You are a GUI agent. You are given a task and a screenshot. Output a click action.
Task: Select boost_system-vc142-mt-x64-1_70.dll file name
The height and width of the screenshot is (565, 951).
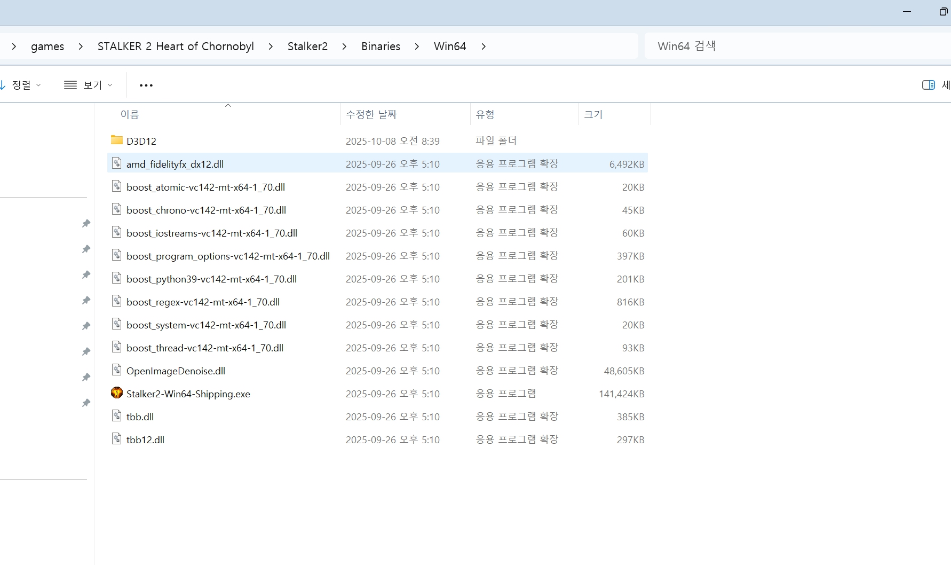pyautogui.click(x=206, y=325)
